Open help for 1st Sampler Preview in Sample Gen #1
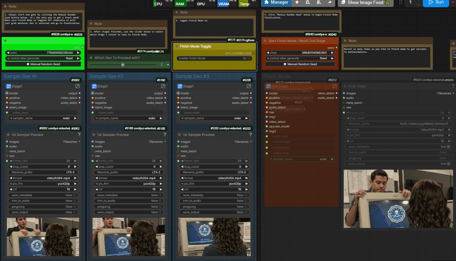The width and height of the screenshot is (456, 261). [x=79, y=135]
